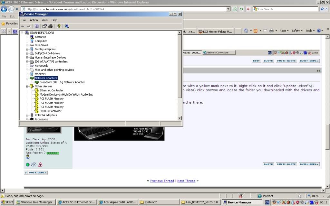
Task: Click the report post warning triangle icon
Action: tap(40, 164)
